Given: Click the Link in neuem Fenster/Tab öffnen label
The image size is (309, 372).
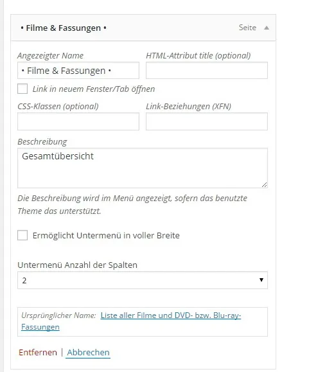Looking at the screenshot, I should click(x=94, y=89).
